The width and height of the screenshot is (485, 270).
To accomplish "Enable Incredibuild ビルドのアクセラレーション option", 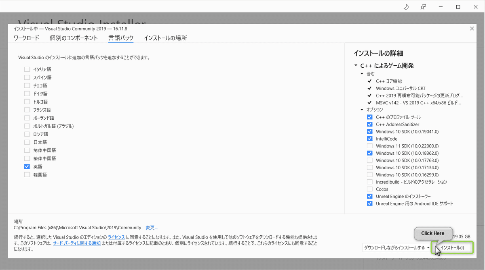I will click(369, 182).
